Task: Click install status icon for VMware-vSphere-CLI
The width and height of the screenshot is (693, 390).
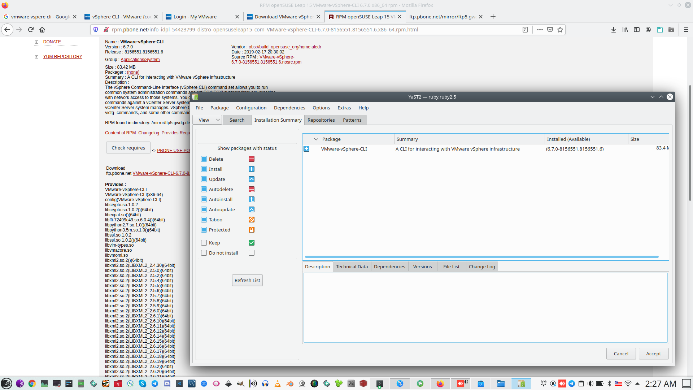Action: point(306,149)
